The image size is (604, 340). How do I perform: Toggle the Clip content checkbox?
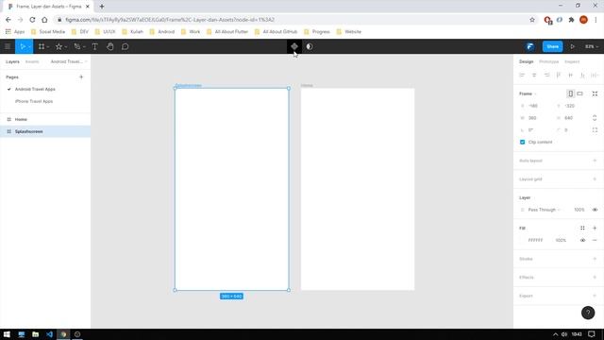click(522, 143)
